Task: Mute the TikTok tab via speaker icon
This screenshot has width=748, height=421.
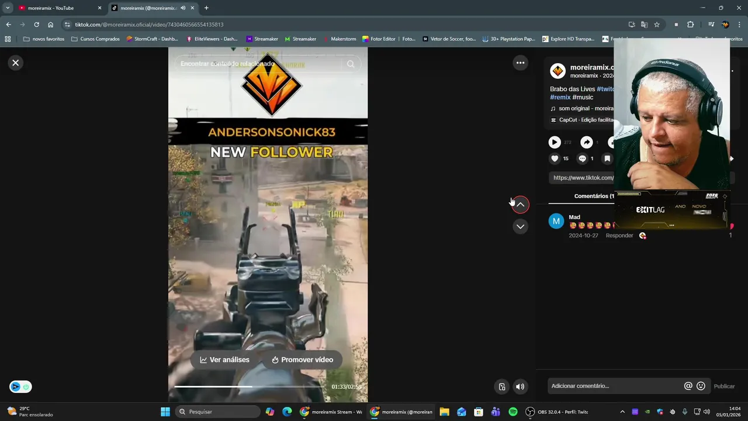Action: tap(183, 8)
